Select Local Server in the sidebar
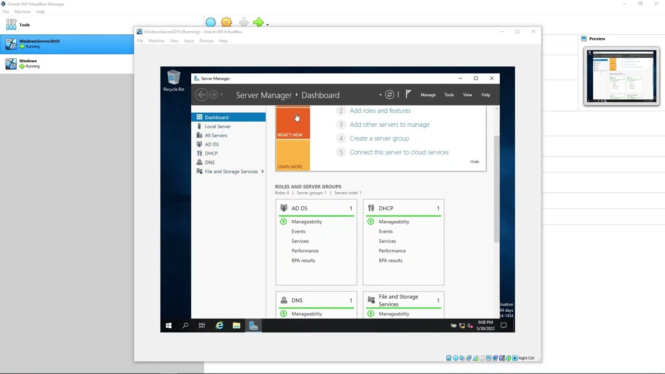 pos(229,126)
